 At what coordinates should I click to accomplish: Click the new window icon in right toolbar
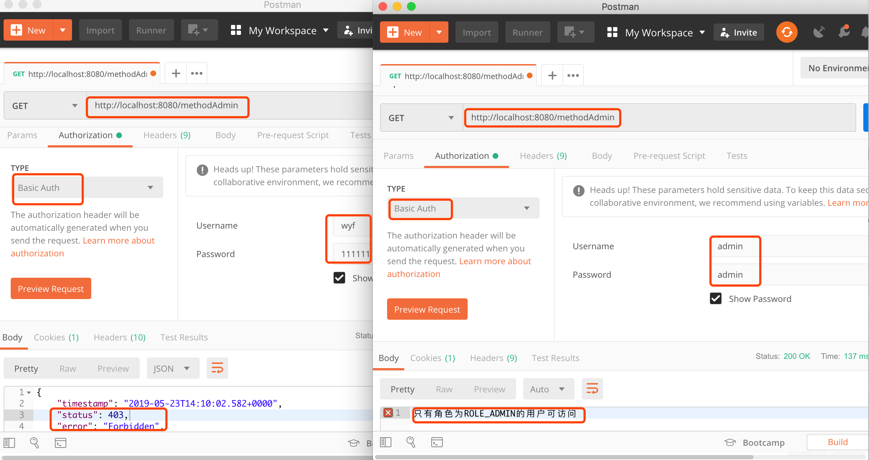pyautogui.click(x=576, y=32)
